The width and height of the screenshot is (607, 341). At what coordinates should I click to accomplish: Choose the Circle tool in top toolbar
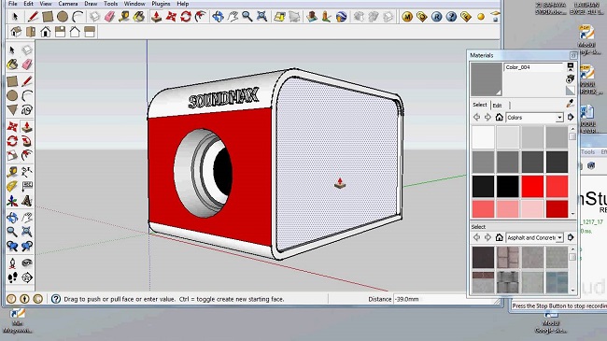[x=63, y=17]
